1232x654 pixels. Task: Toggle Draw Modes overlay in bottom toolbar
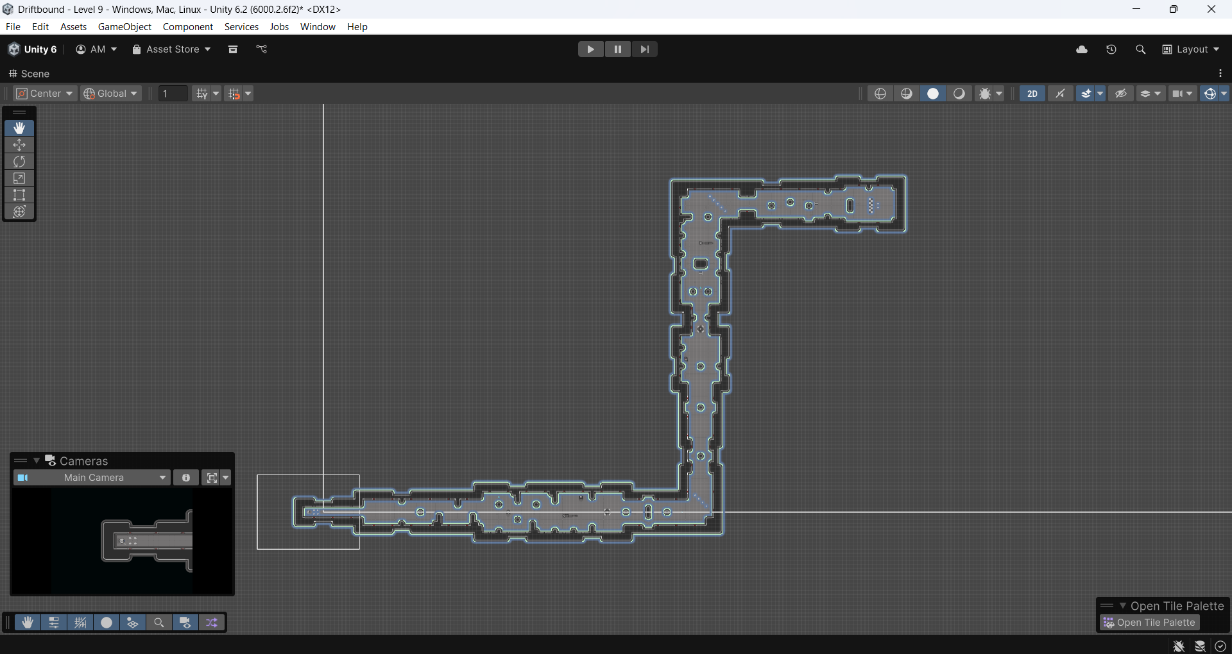tap(107, 623)
